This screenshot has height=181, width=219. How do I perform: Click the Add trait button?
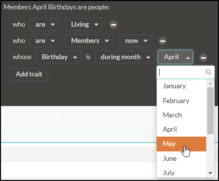pos(29,74)
